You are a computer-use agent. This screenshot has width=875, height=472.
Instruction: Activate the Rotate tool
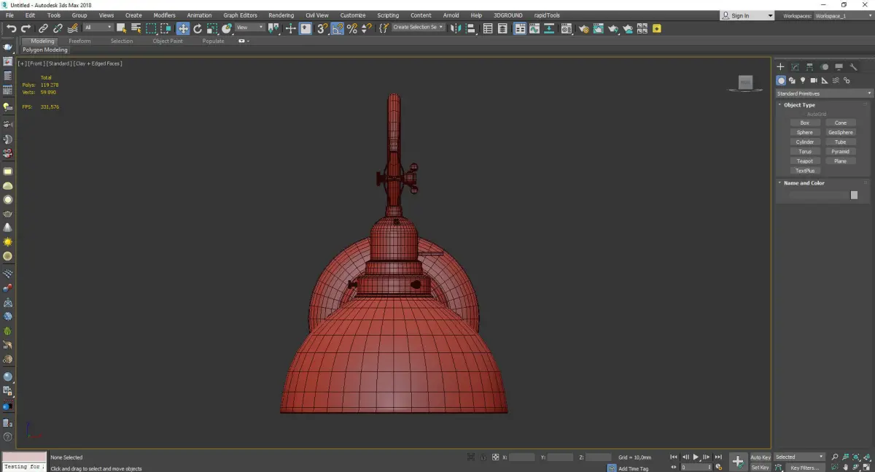pyautogui.click(x=198, y=28)
